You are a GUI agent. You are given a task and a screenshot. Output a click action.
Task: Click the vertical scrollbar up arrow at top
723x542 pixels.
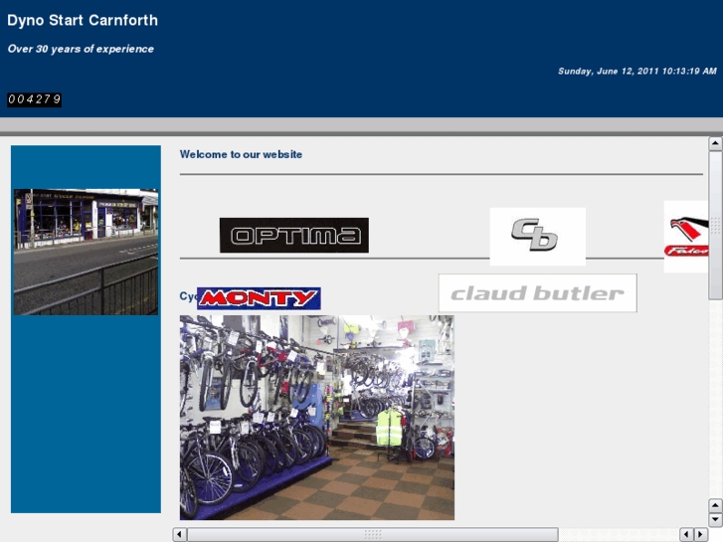[x=715, y=143]
